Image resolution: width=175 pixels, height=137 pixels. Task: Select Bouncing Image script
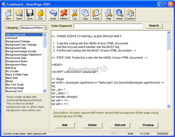pos(24,88)
